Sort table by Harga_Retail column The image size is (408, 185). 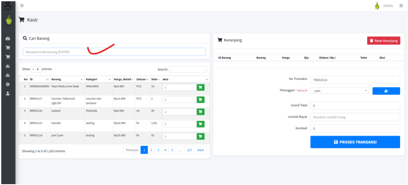(x=124, y=79)
